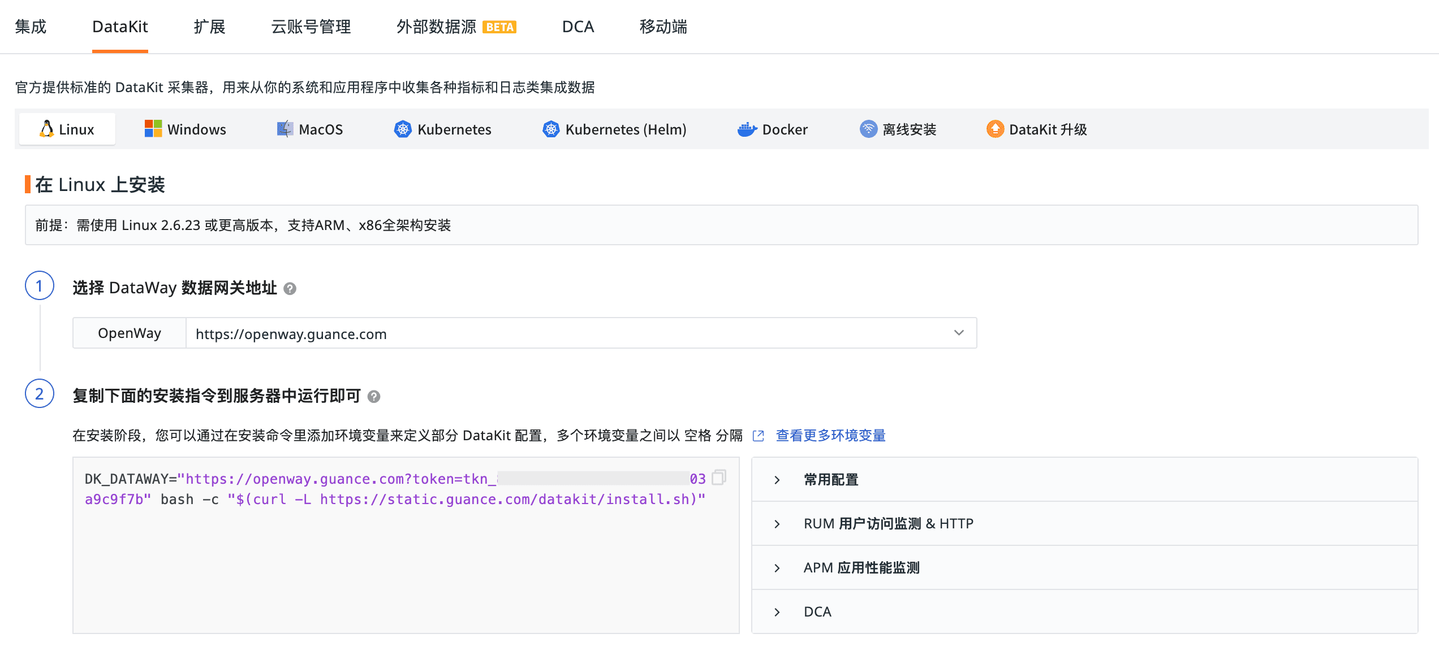Copy the install command with copy icon
Screen dimensions: 1439x651
tap(718, 478)
